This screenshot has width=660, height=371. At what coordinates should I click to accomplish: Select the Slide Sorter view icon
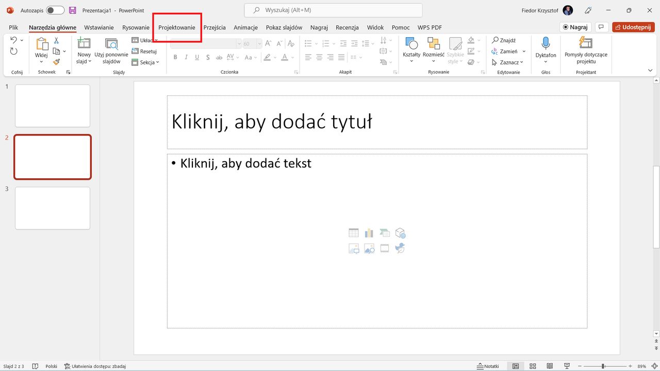[532, 366]
